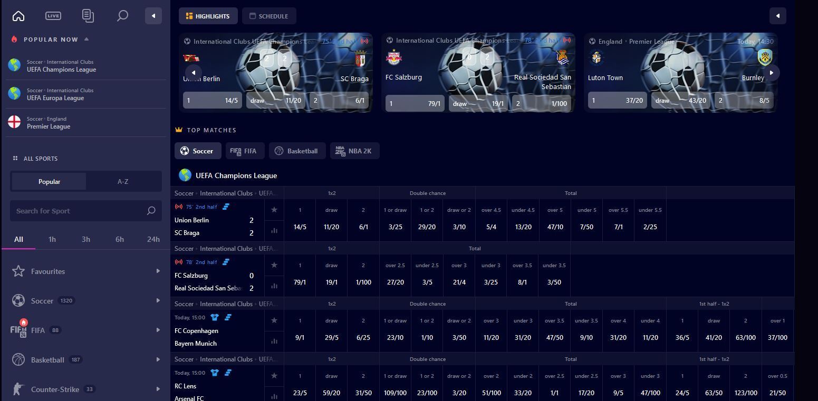
Task: Open the UEFA Champions League section heading
Action: [x=236, y=175]
